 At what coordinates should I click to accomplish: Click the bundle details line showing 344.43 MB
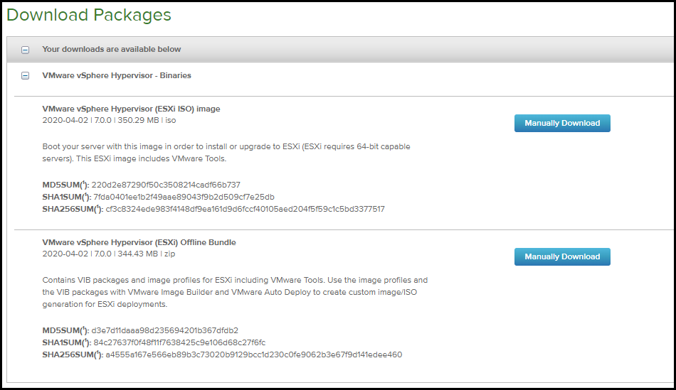pos(109,254)
